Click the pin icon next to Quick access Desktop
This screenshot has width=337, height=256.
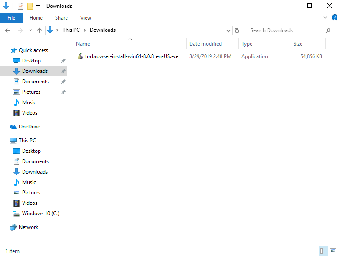click(63, 61)
